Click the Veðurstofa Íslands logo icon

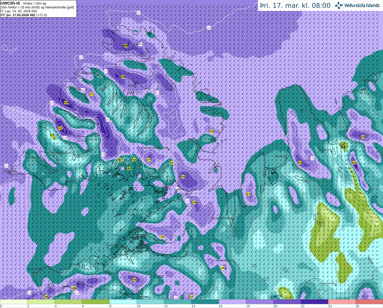click(x=339, y=5)
